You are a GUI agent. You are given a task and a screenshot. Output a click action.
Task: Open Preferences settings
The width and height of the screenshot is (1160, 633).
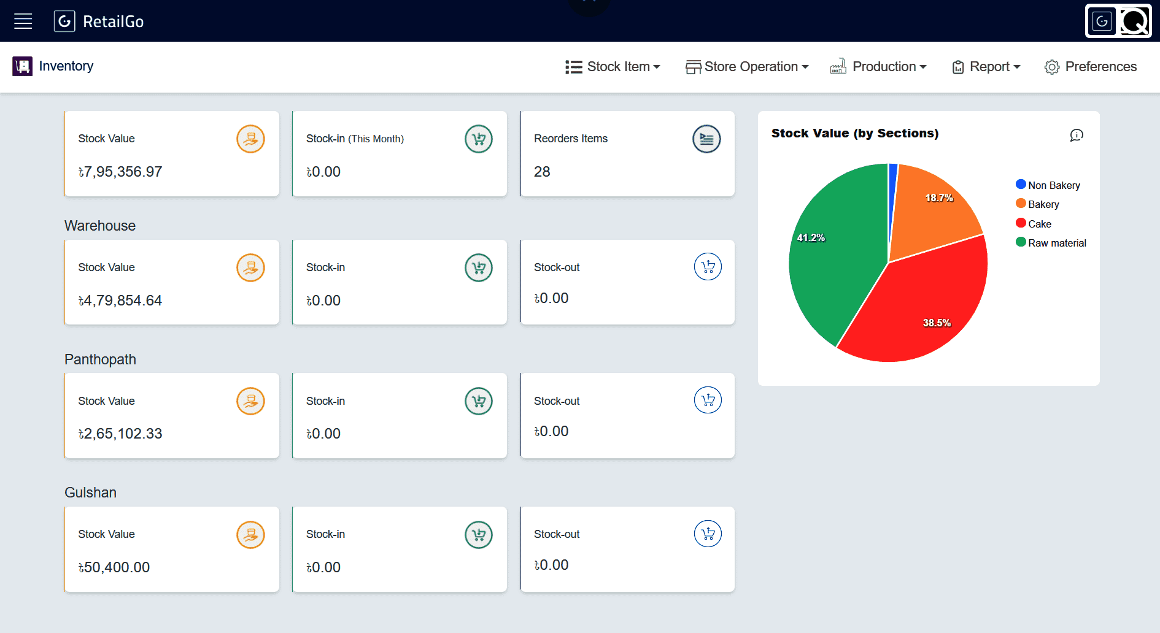(x=1091, y=67)
